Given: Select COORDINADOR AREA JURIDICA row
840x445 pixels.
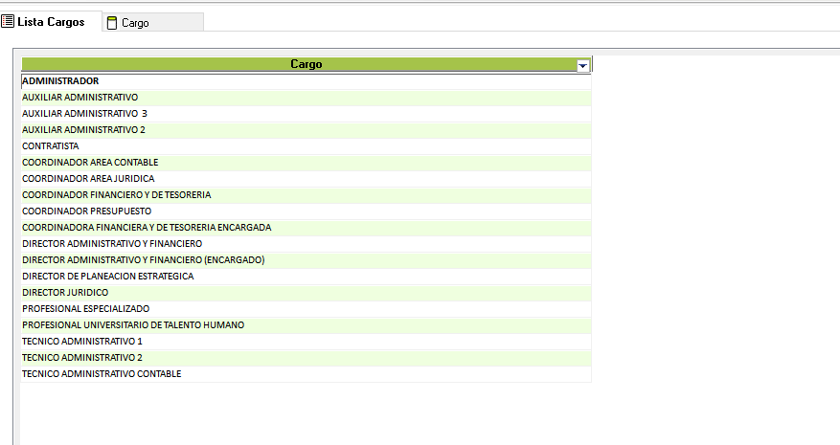Looking at the screenshot, I should coord(88,179).
